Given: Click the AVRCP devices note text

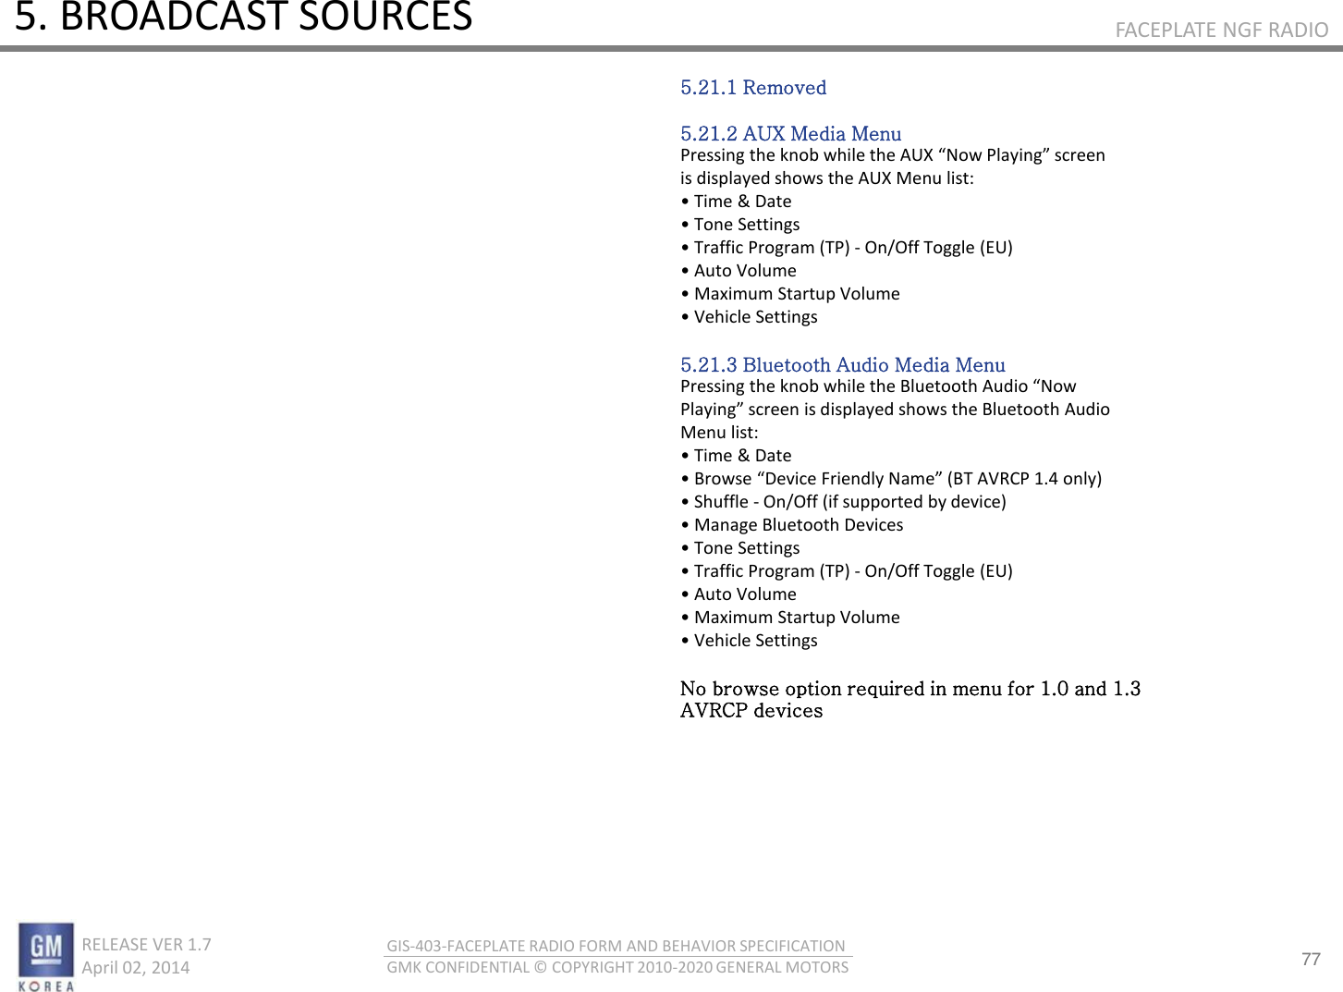Looking at the screenshot, I should 751,710.
